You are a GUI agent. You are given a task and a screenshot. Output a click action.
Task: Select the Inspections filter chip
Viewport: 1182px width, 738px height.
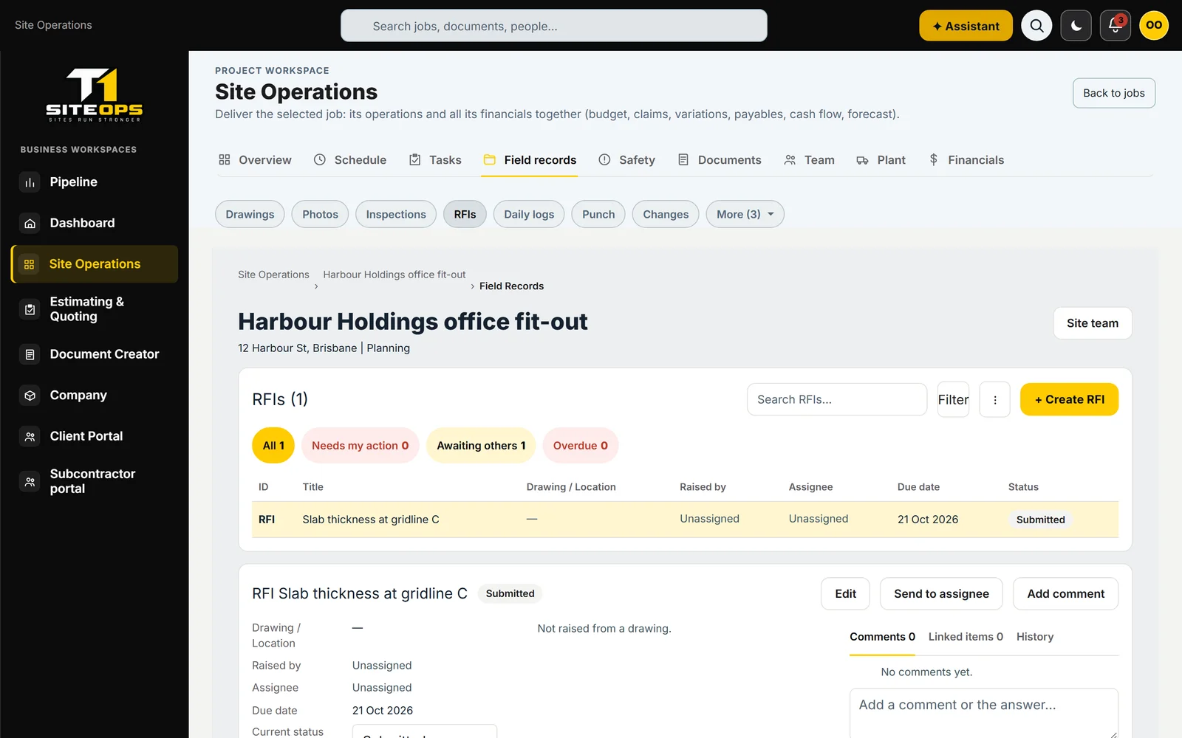[x=396, y=214]
